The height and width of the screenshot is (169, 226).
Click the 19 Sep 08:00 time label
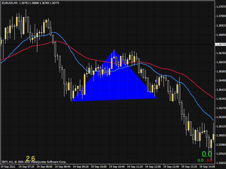click(x=45, y=167)
